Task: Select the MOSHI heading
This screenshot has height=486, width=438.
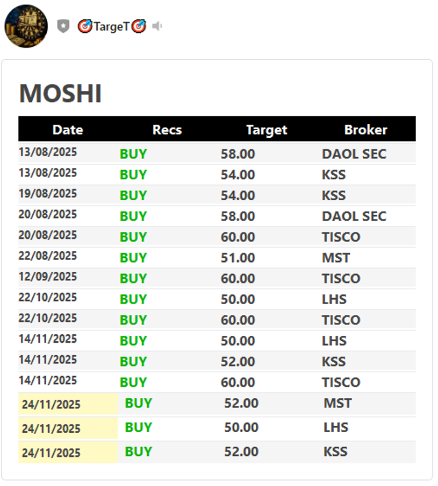Action: pyautogui.click(x=60, y=94)
